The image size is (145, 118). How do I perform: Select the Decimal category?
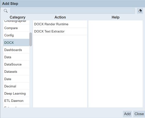(16, 86)
